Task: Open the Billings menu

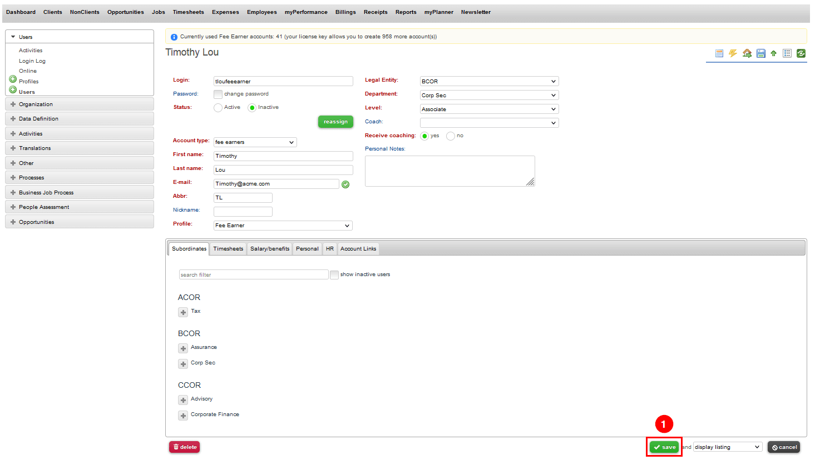Action: (345, 12)
